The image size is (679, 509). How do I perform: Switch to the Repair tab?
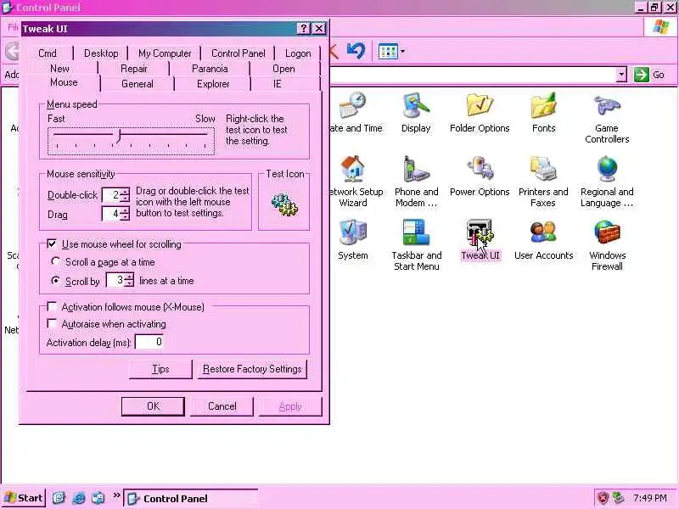point(134,69)
